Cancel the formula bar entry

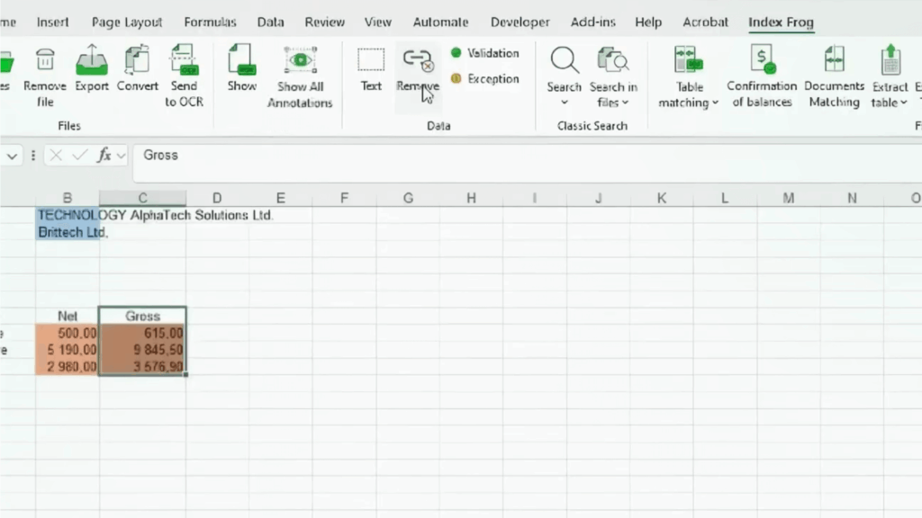(x=56, y=155)
